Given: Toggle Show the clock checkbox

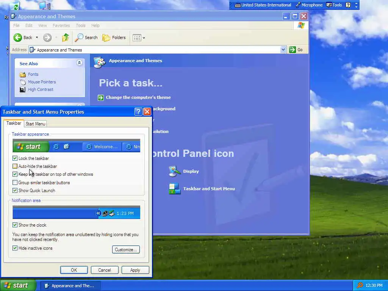Looking at the screenshot, I should (15, 225).
